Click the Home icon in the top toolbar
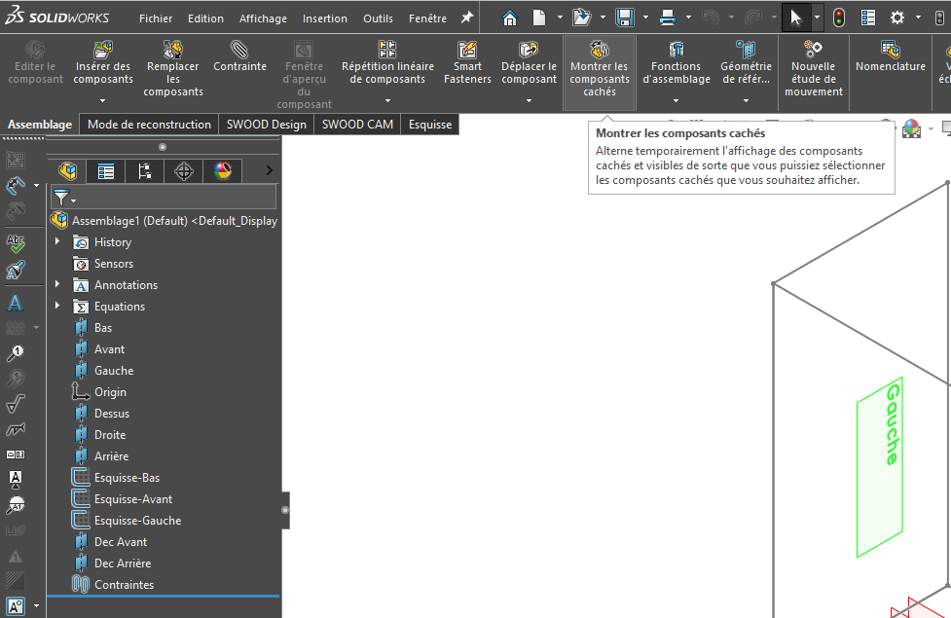This screenshot has width=951, height=618. click(509, 18)
